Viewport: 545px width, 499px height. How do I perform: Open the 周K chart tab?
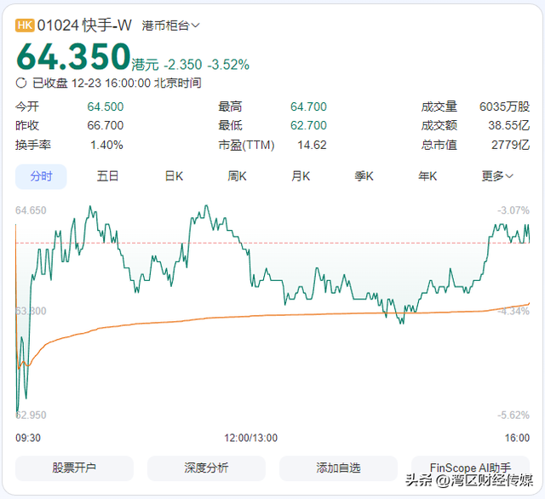(x=237, y=176)
